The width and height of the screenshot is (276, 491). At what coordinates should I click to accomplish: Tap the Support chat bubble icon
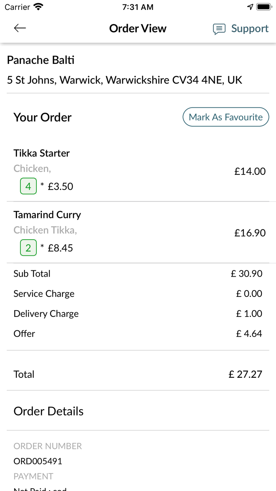[x=219, y=29]
